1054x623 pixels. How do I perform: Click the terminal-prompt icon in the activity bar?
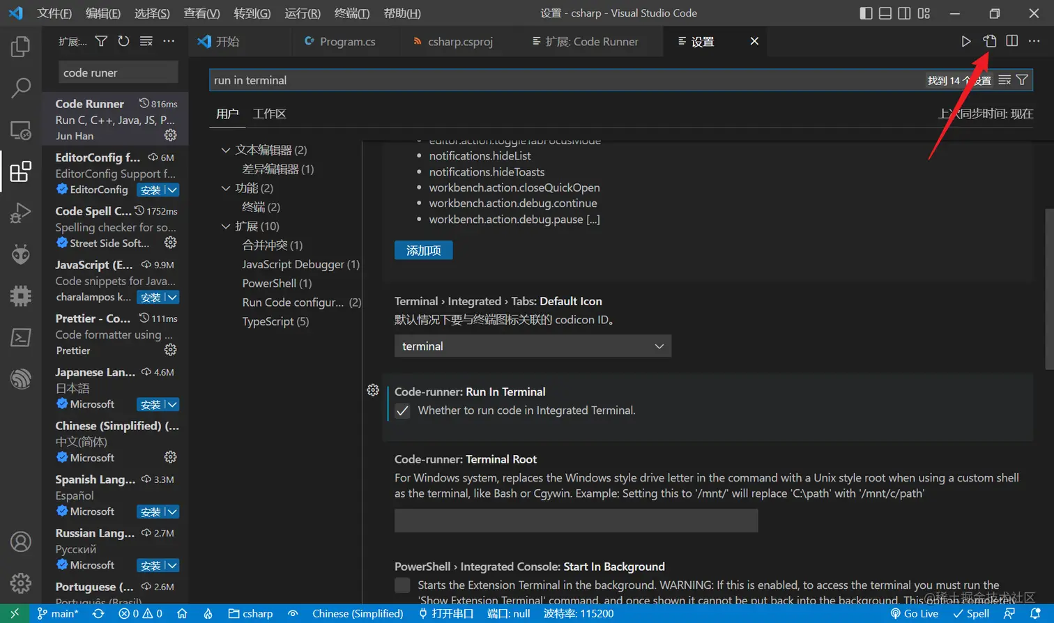point(21,337)
